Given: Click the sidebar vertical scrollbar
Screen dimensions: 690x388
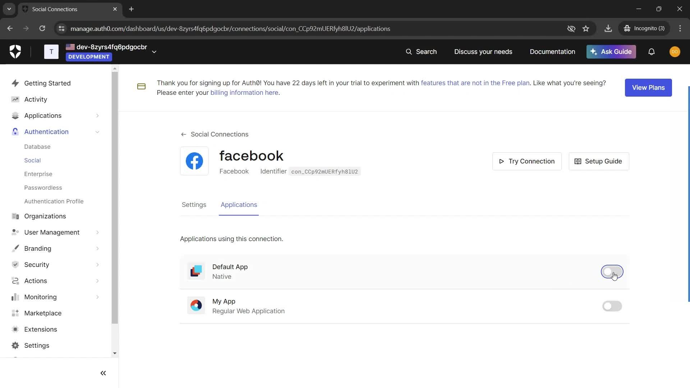Looking at the screenshot, I should click(x=115, y=198).
